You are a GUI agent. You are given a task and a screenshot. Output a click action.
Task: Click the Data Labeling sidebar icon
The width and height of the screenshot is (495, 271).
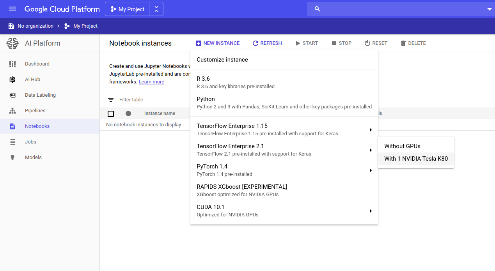click(x=12, y=95)
